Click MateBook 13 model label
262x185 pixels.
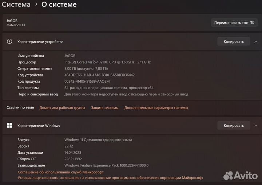16,25
